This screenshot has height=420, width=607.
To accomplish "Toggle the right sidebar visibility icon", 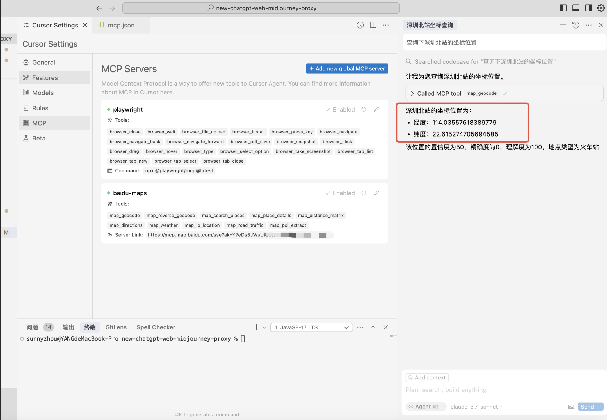I will (x=588, y=8).
